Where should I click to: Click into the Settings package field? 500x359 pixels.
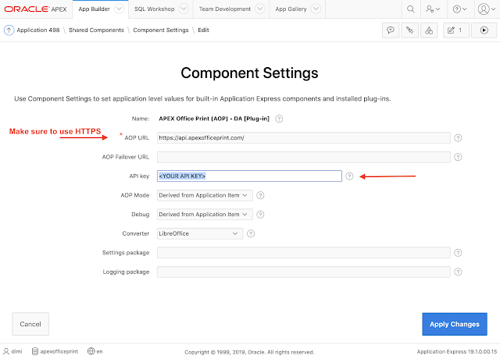coord(303,252)
